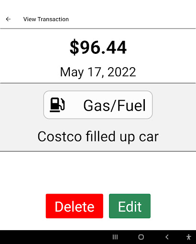
Task: Open the accessibility shortcut icon
Action: tap(189, 237)
